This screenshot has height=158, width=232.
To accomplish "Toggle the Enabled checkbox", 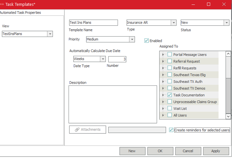I will click(147, 41).
